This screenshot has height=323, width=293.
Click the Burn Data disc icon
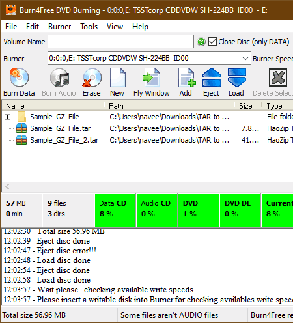[19, 77]
